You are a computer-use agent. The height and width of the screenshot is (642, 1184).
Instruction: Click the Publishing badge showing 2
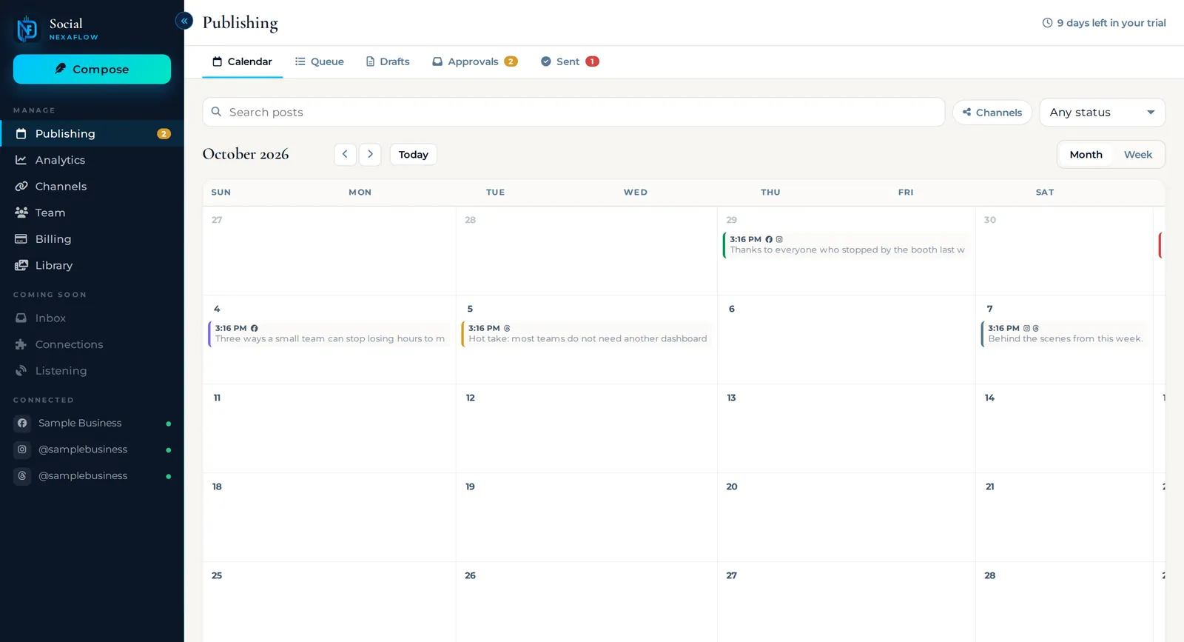tap(164, 134)
